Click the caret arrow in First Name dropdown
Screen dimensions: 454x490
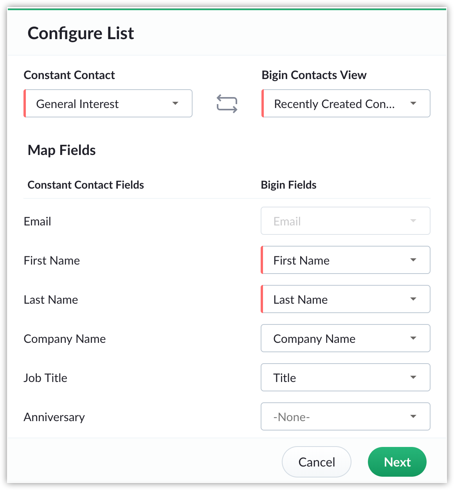click(x=413, y=260)
